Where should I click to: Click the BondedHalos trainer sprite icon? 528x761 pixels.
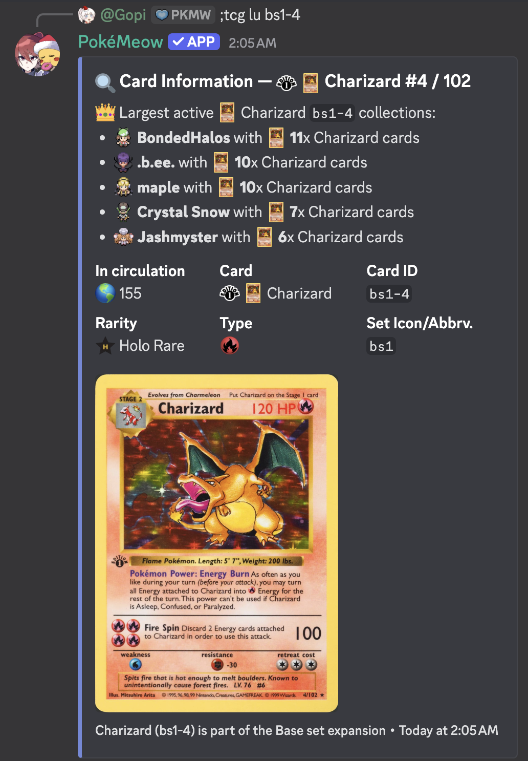click(123, 138)
